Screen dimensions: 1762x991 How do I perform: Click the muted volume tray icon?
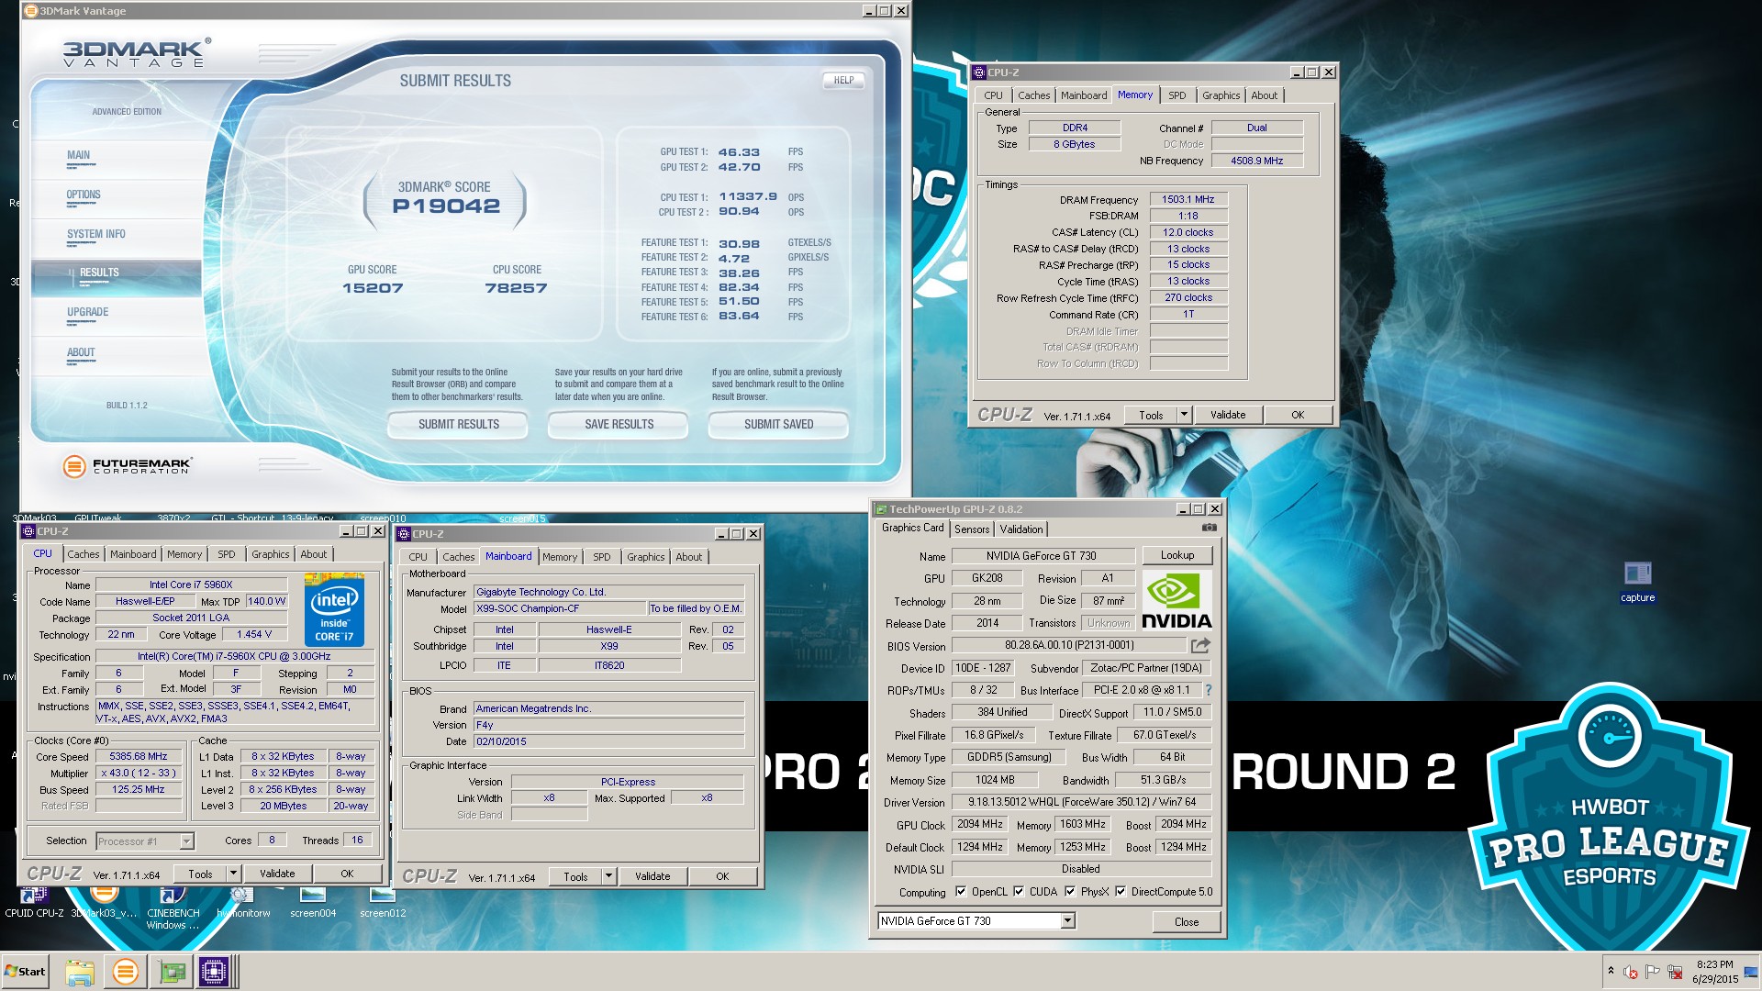[x=1630, y=972]
